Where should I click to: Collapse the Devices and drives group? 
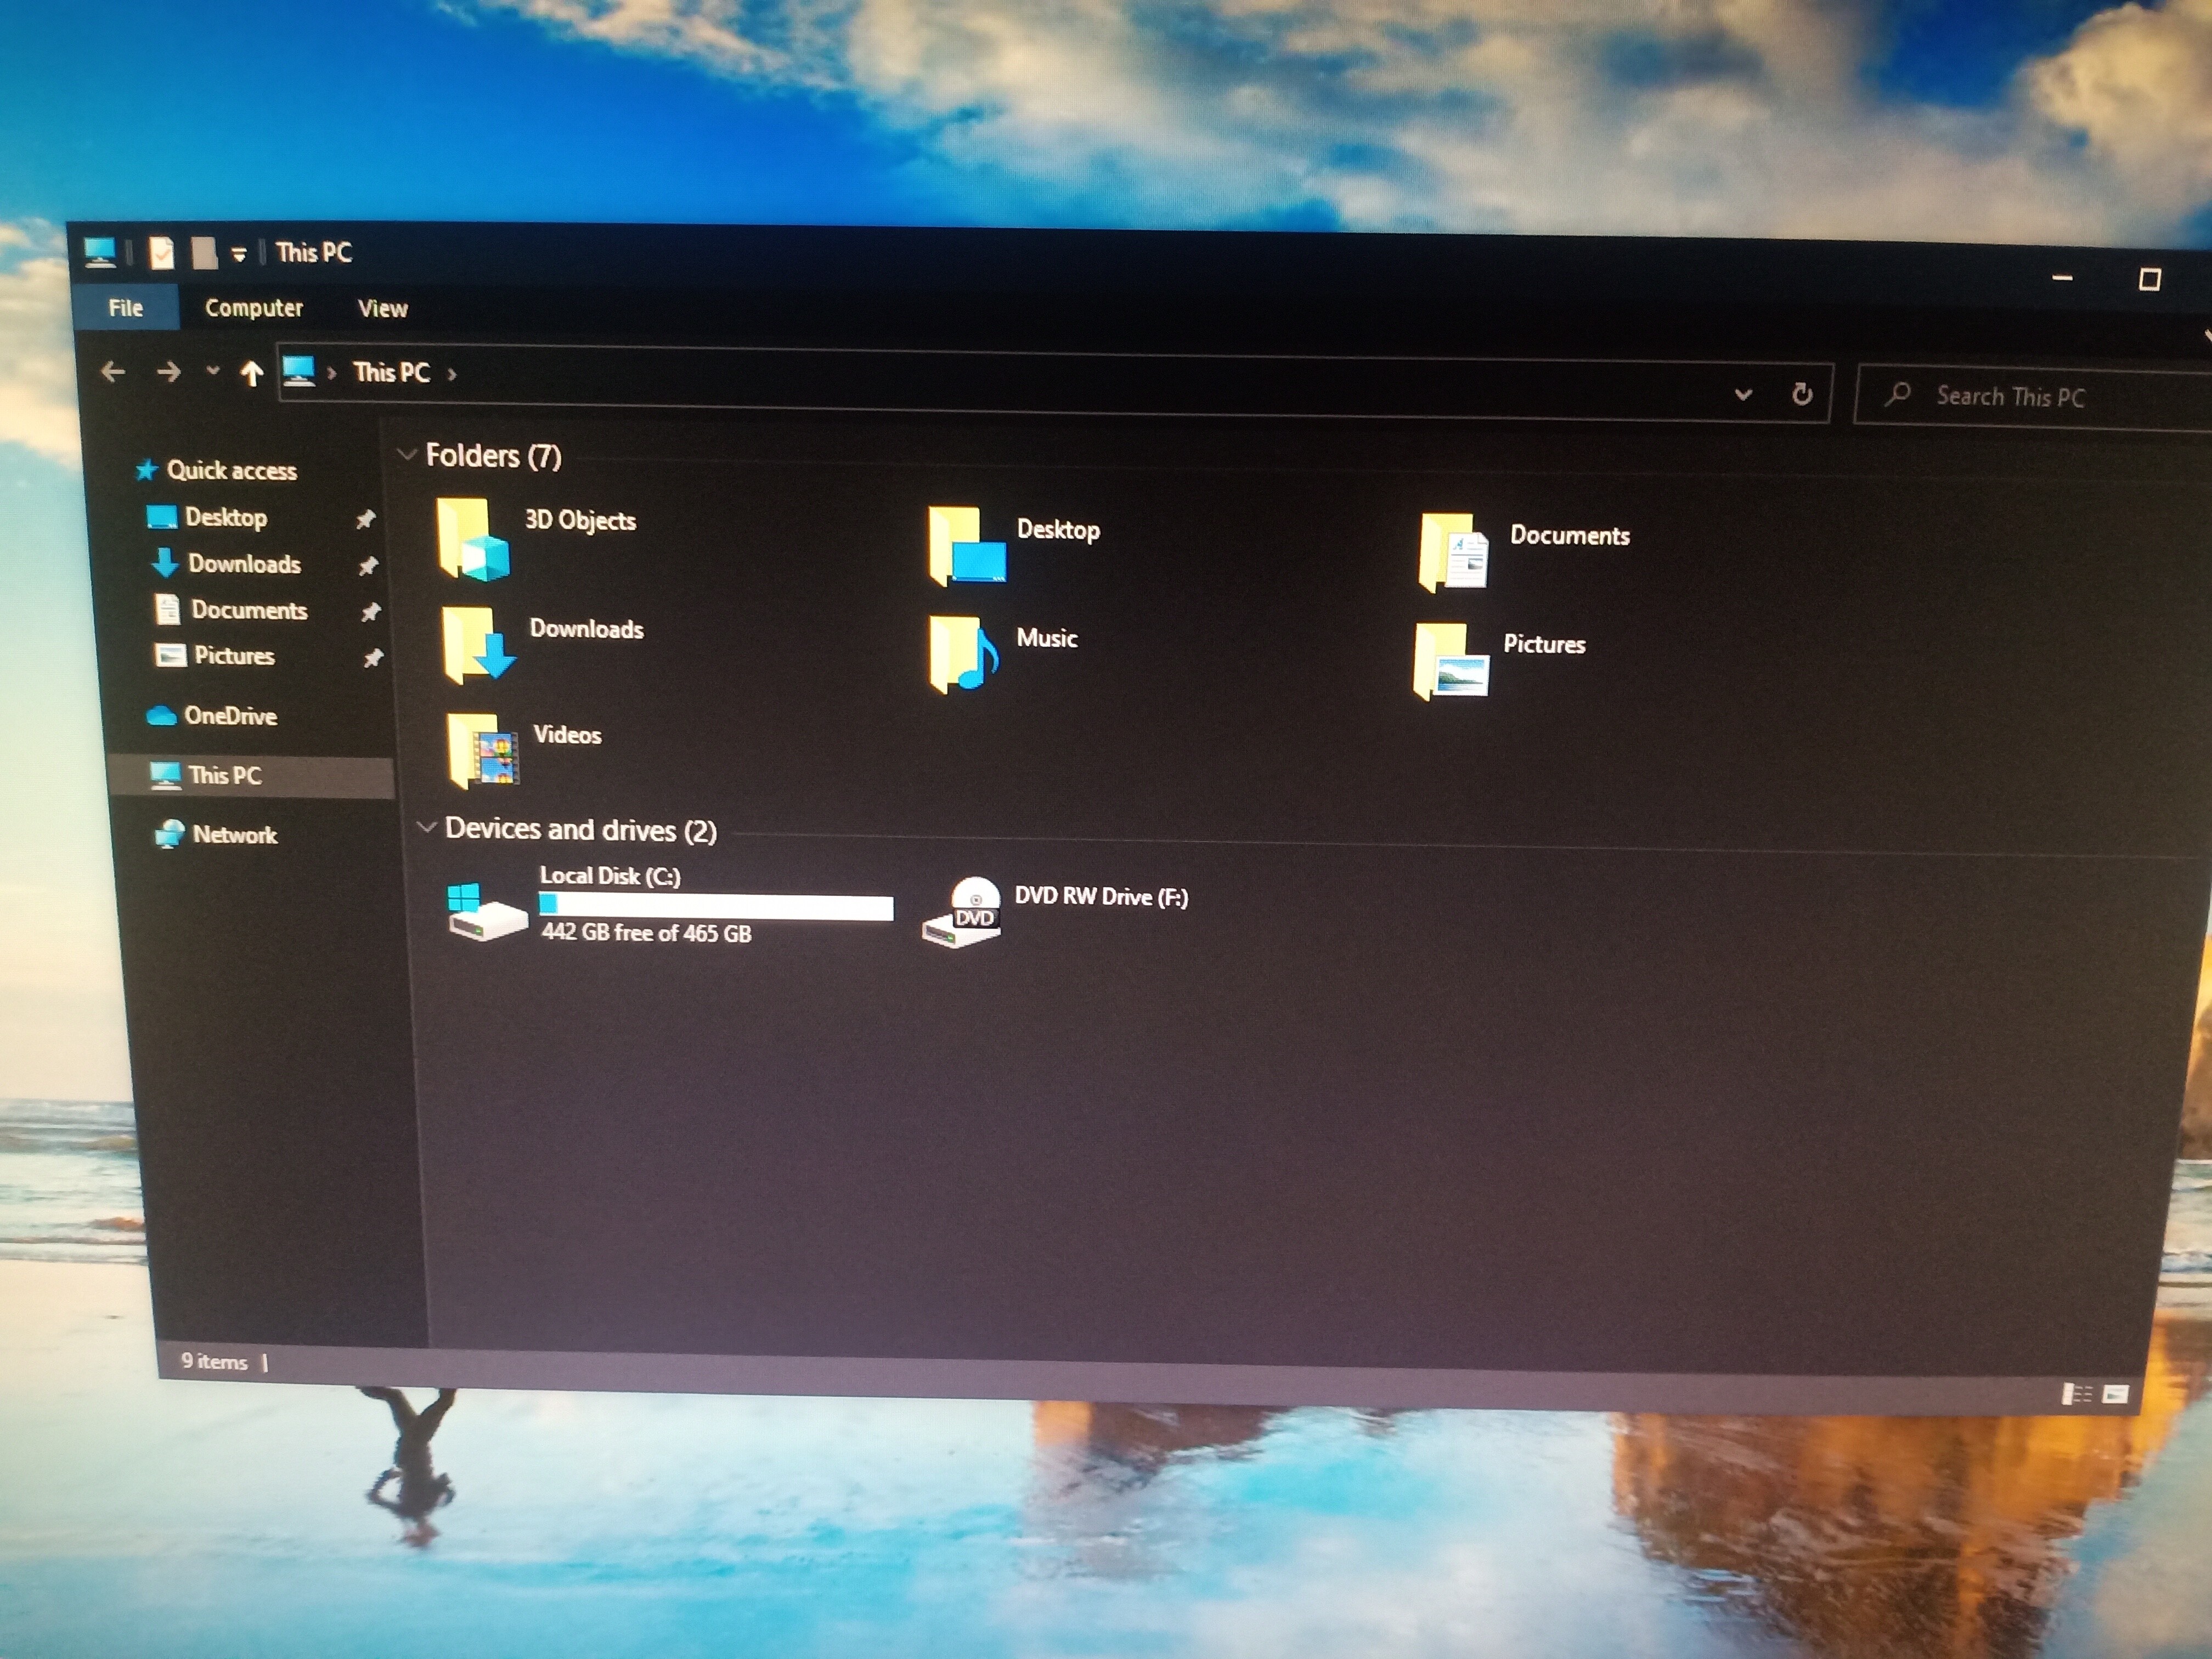(x=427, y=828)
